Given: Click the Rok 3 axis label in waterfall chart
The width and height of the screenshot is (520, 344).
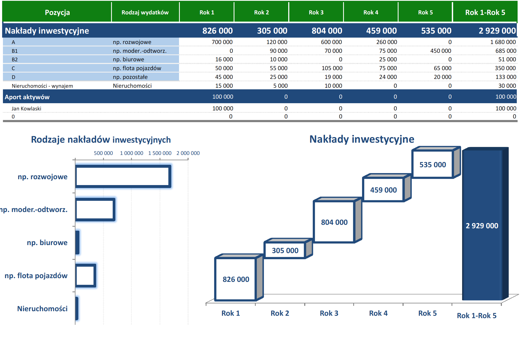Looking at the screenshot, I should coord(329,313).
